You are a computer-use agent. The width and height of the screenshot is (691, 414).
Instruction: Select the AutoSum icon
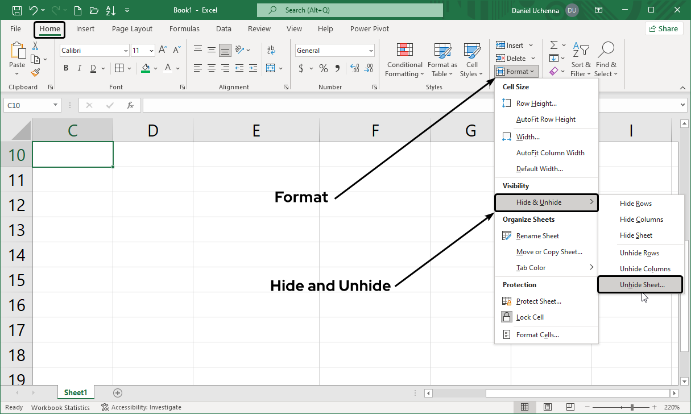(553, 45)
